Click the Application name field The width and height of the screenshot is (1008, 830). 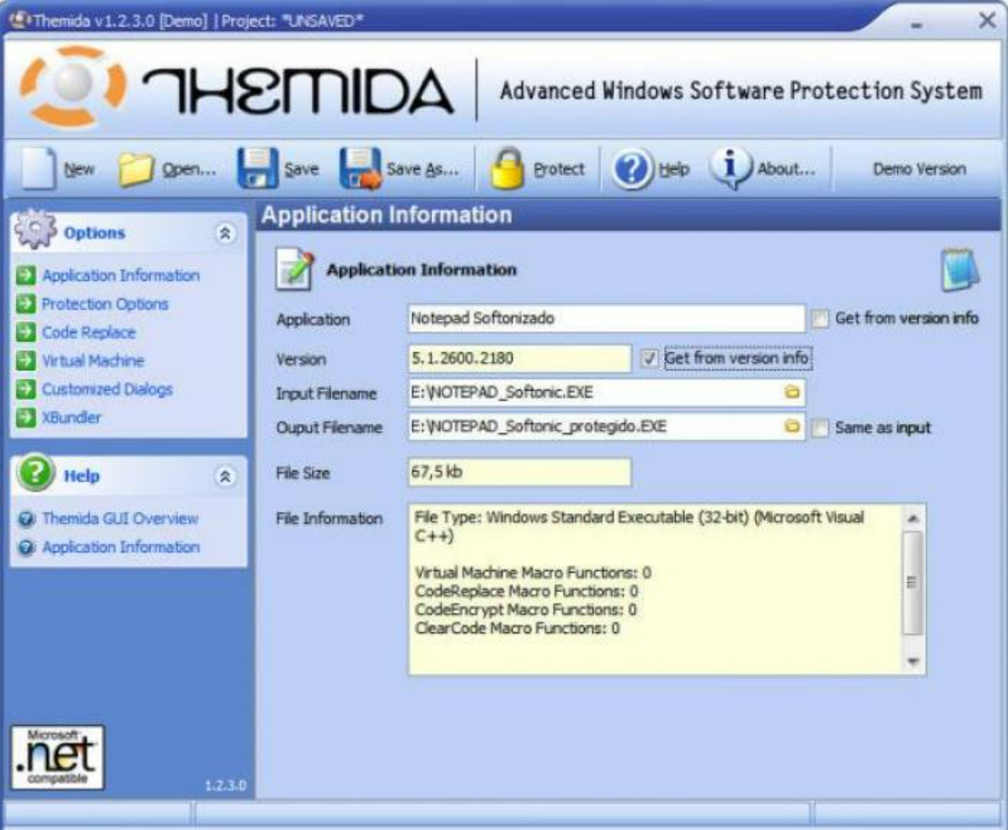pyautogui.click(x=606, y=318)
